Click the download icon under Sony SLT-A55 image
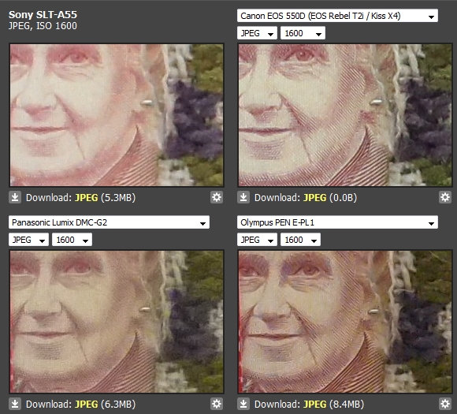This screenshot has height=414, width=457. [x=15, y=197]
